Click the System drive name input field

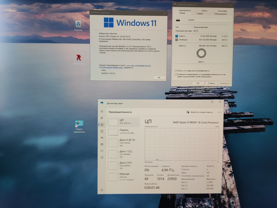pyautogui.click(x=208, y=20)
